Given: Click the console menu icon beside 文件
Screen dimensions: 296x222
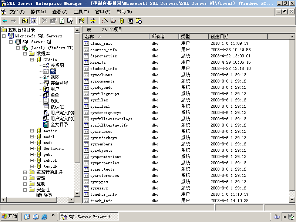Looking at the screenshot, I should [x=4, y=12].
